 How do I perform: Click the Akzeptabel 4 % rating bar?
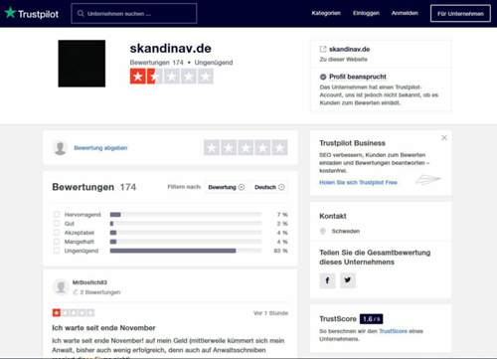click(x=186, y=233)
